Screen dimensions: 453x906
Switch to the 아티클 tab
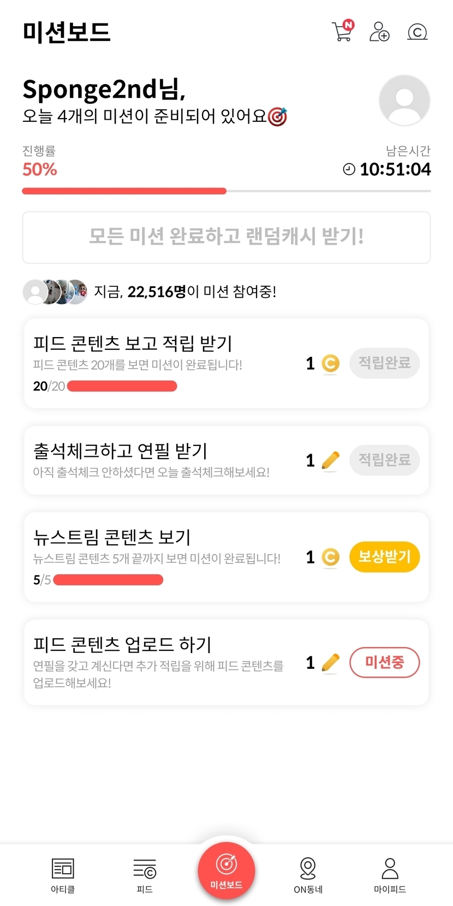[63, 874]
